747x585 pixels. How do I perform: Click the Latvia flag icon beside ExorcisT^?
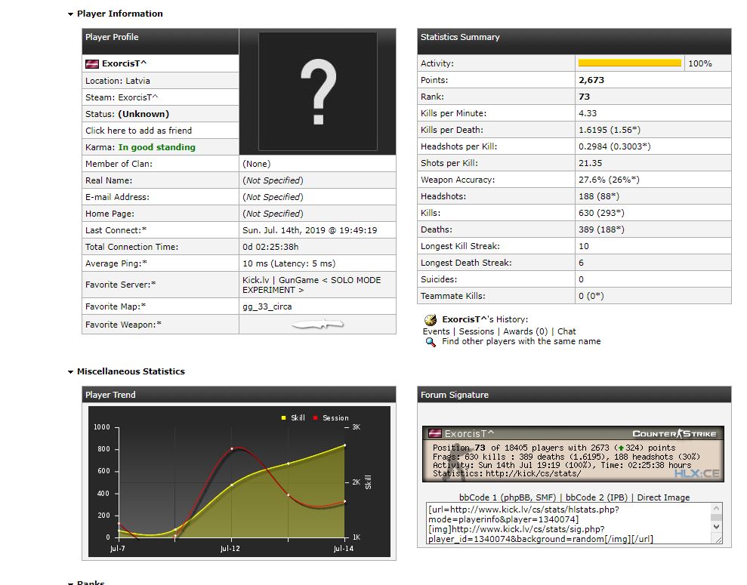(x=92, y=63)
